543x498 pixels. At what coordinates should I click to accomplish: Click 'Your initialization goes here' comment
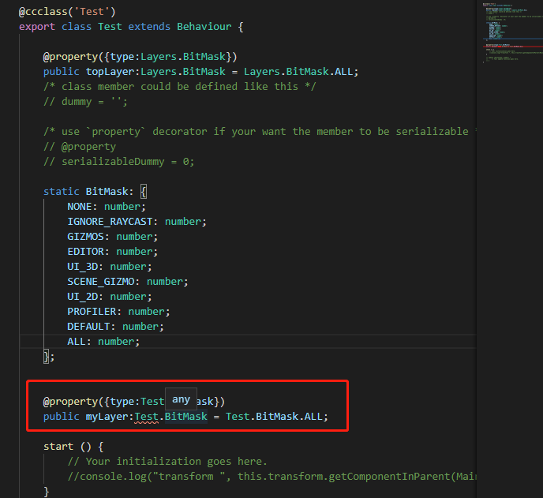pos(167,462)
